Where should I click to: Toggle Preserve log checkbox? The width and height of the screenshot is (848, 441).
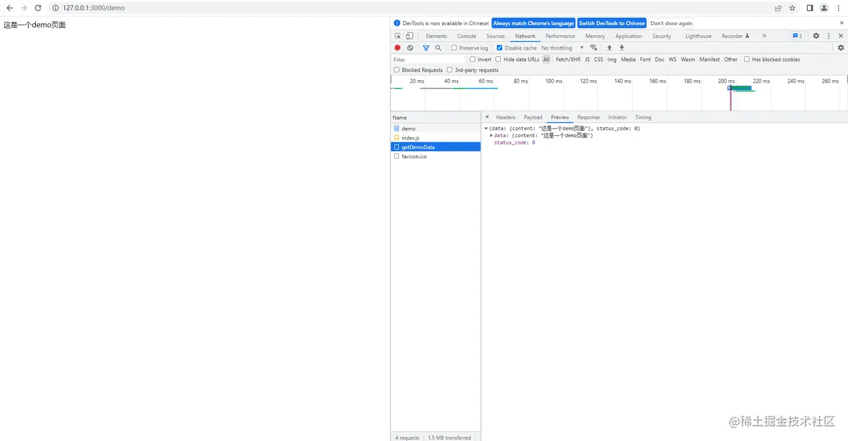point(454,48)
